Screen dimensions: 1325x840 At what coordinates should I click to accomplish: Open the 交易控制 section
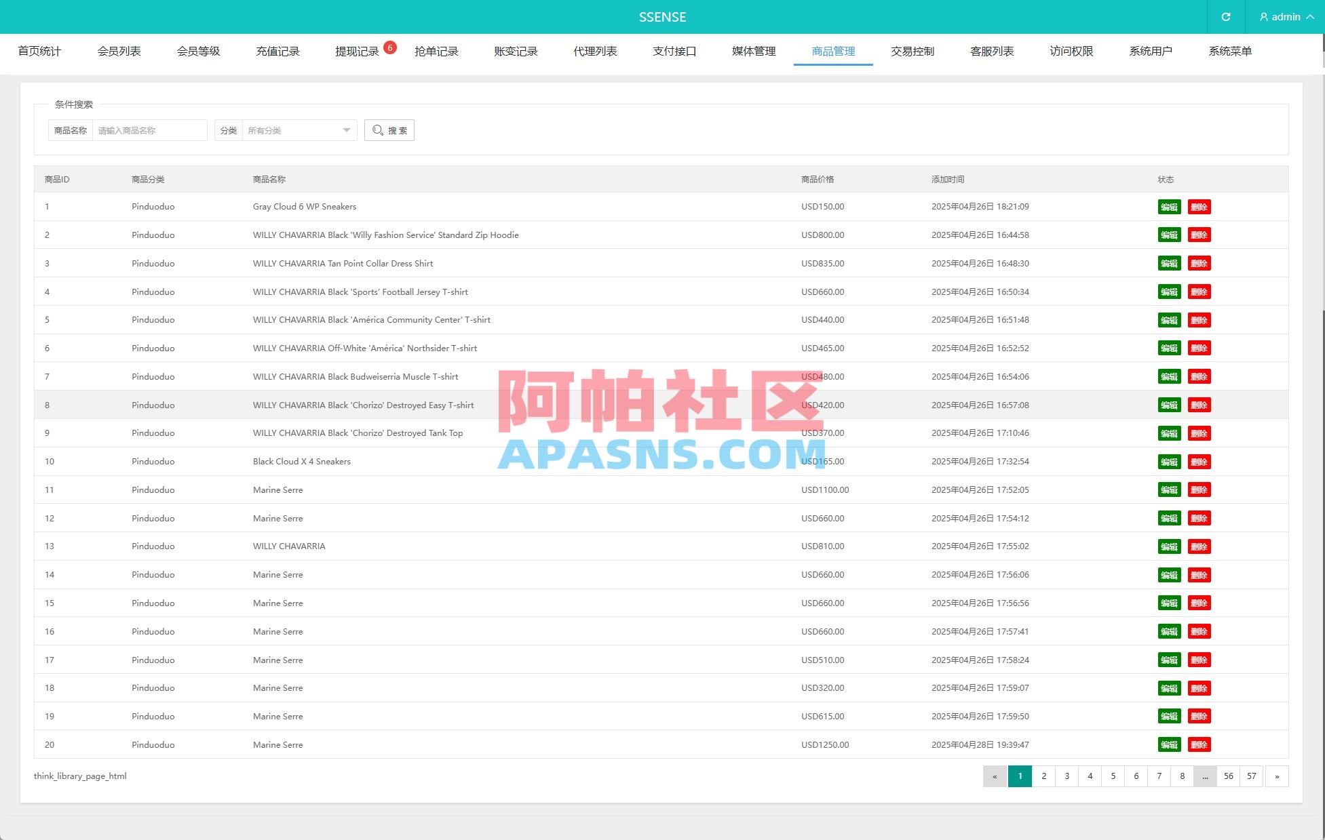913,50
